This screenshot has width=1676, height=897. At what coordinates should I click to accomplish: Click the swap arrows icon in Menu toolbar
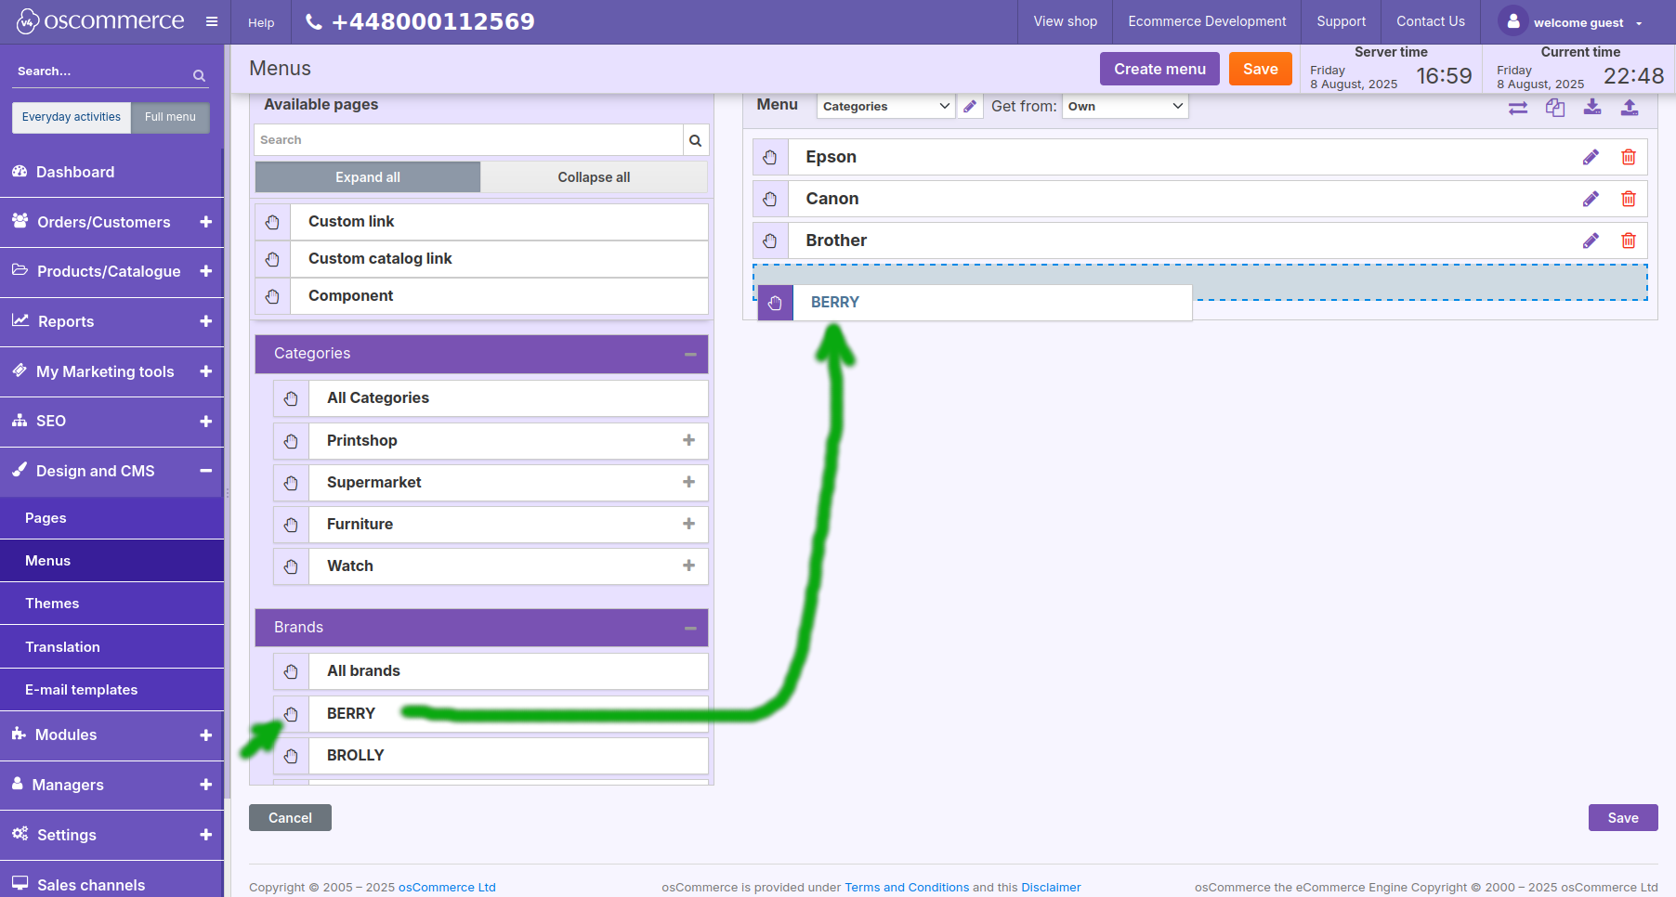1518,108
